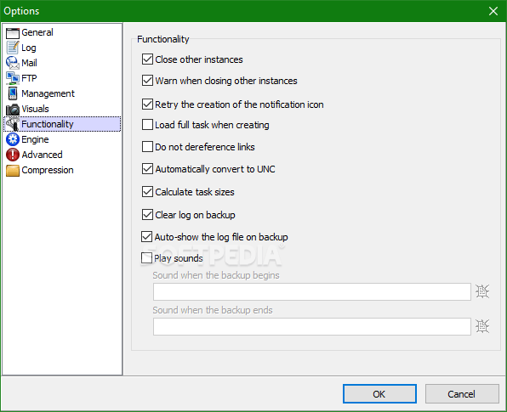Switch to the Advanced options page
This screenshot has width=507, height=412.
[x=42, y=155]
